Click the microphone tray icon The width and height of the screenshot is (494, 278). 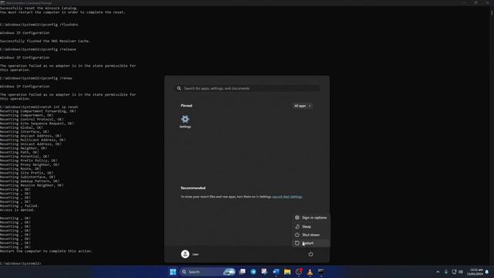[x=446, y=272]
